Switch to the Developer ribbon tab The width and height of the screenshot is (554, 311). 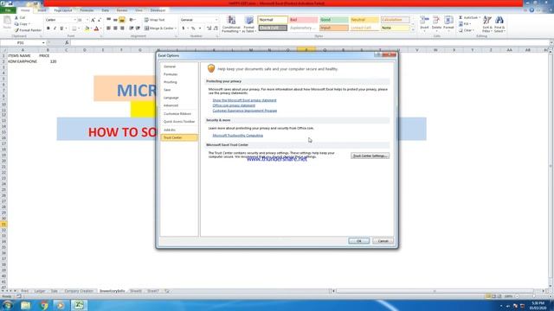(158, 10)
